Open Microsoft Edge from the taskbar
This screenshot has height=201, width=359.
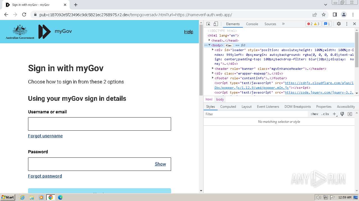point(60,197)
